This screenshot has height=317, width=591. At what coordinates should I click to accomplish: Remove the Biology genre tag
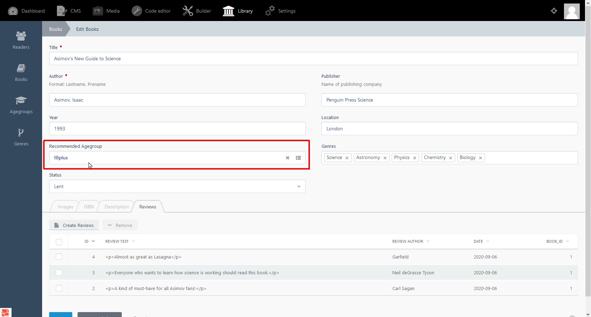480,158
